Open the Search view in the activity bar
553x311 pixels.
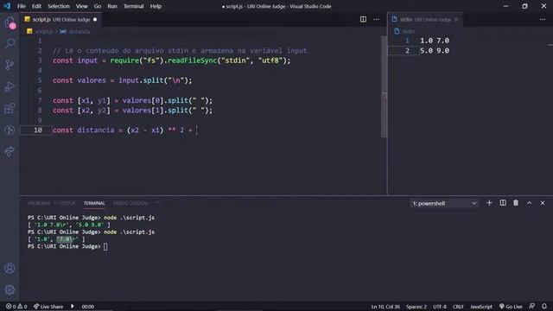[10, 43]
